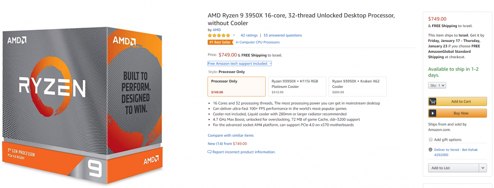Open the 33 answered questions link
The image size is (494, 188).
point(283,35)
